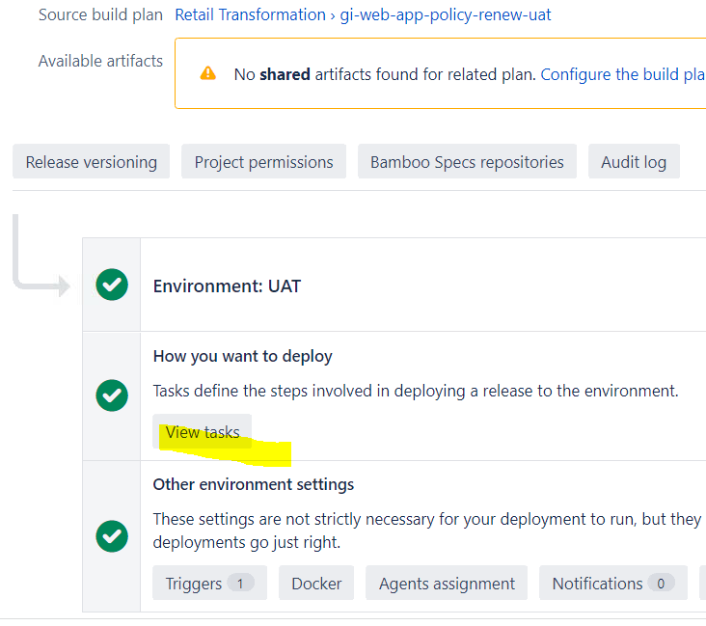
Task: Click the green checkmark beside Environment: UAT
Action: coord(112,285)
